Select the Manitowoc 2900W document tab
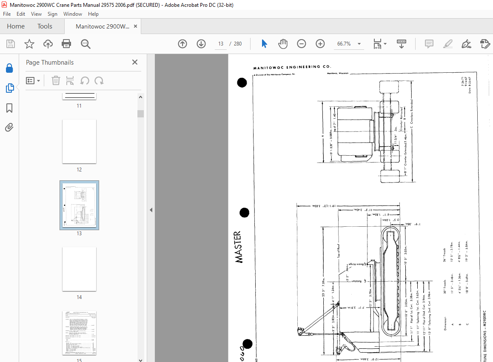The width and height of the screenshot is (493, 362). [x=103, y=26]
